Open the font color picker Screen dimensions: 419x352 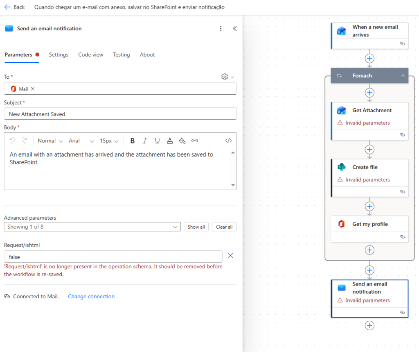click(x=170, y=141)
